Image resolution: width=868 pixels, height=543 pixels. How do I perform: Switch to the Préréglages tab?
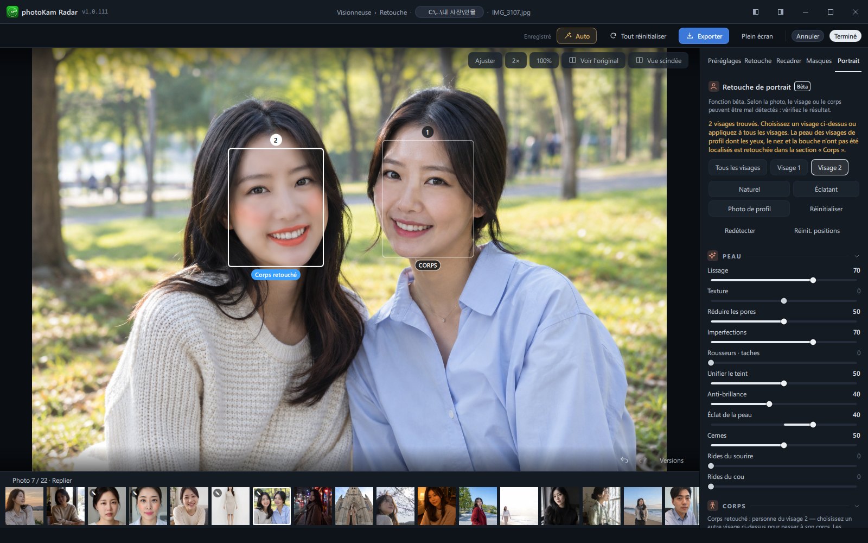point(724,61)
